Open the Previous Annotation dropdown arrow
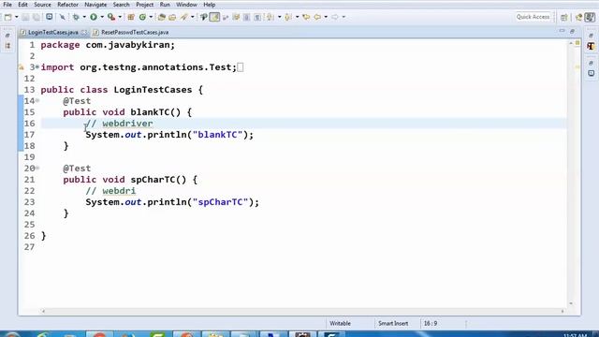Image resolution: width=599 pixels, height=337 pixels. [x=298, y=17]
